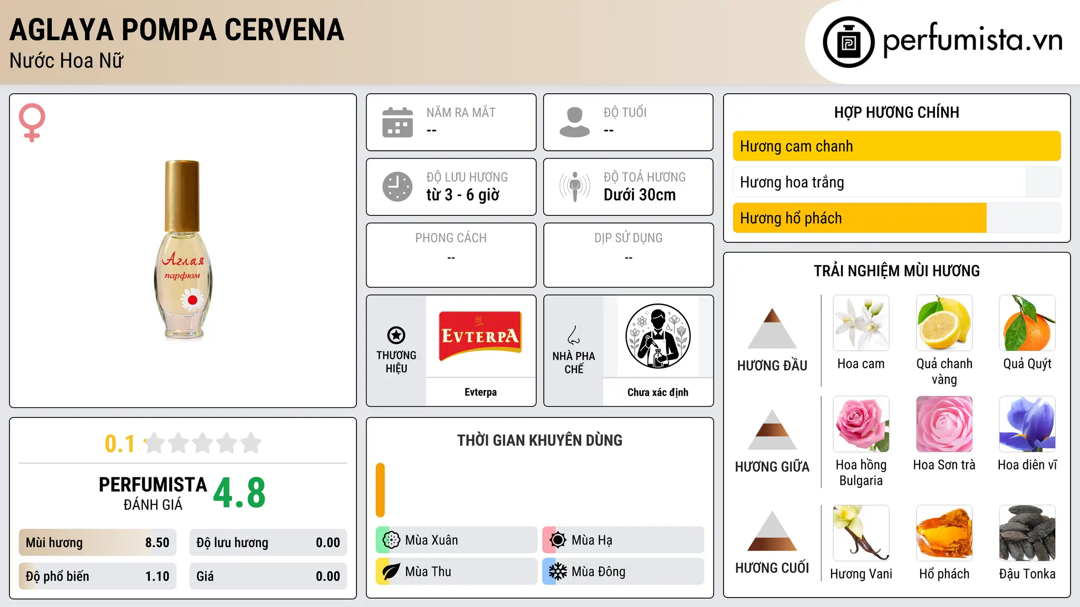The width and height of the screenshot is (1080, 607).
Task: Click the Mùa Đông season label
Action: tap(599, 572)
